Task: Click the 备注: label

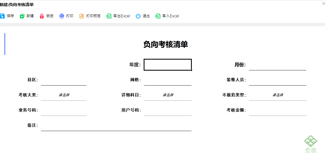Action: click(x=33, y=125)
